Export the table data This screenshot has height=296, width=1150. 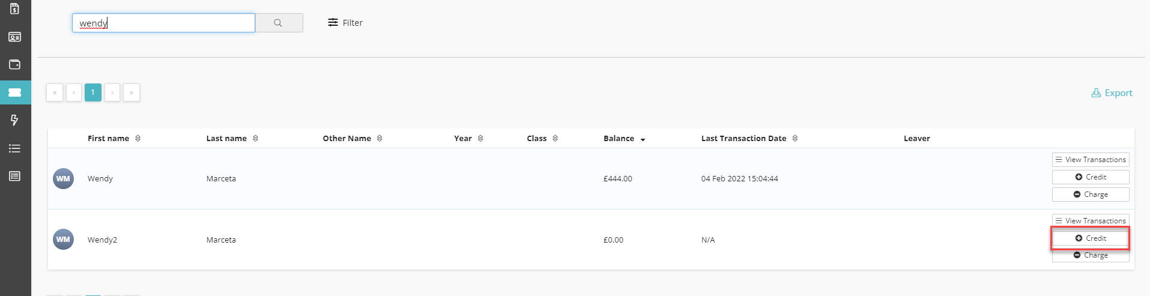[1112, 93]
